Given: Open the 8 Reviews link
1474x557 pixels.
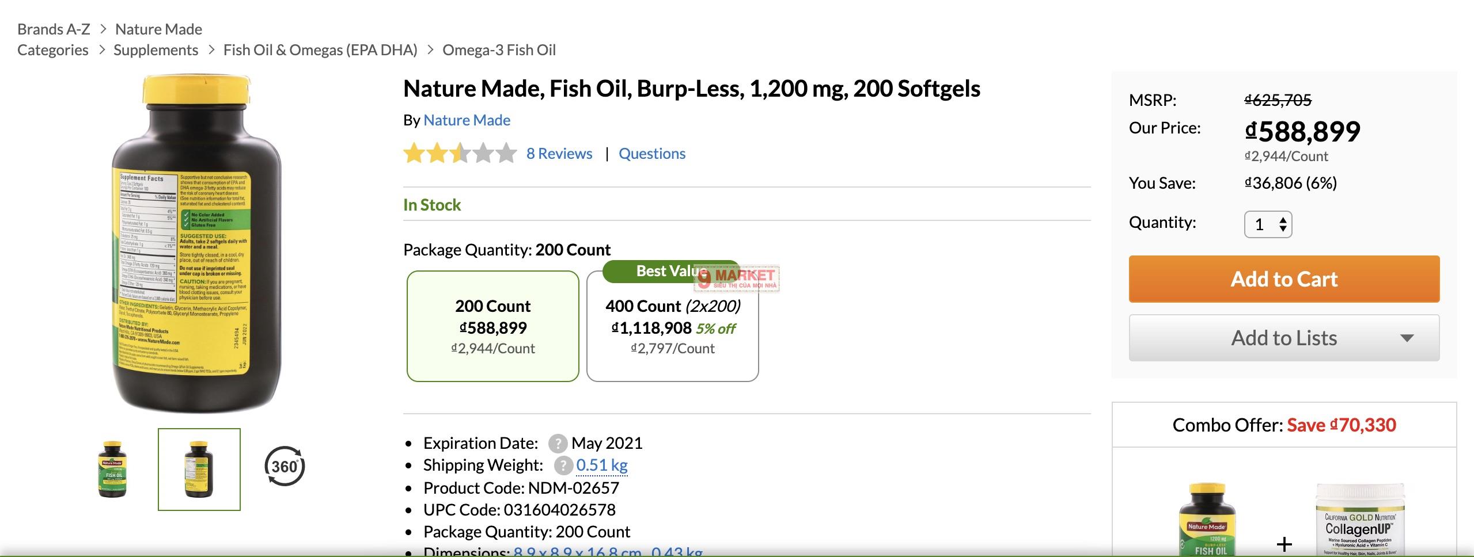Looking at the screenshot, I should point(559,154).
